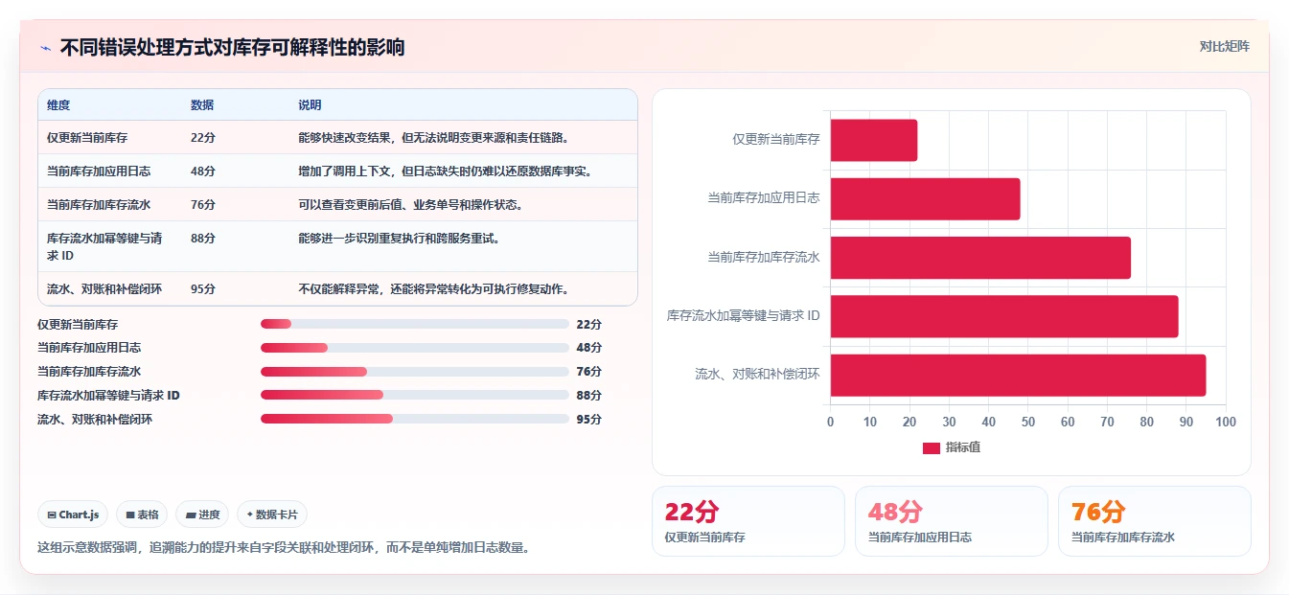Click table cell 仅更新当前库存
This screenshot has width=1289, height=595.
(87, 137)
